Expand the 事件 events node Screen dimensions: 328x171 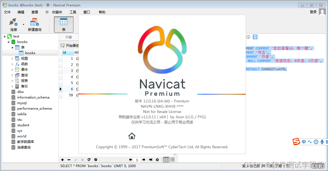coord(12,70)
